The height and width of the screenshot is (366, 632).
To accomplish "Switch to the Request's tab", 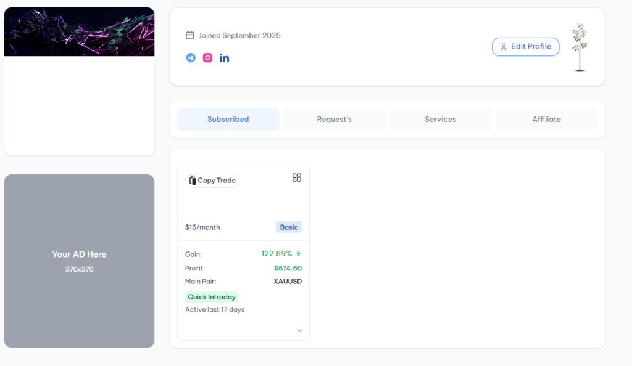I will (334, 120).
